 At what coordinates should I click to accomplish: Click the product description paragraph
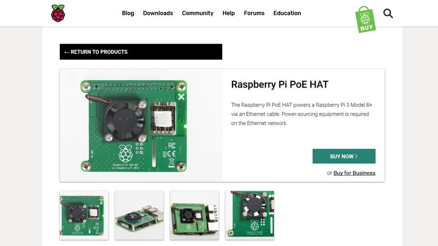[302, 114]
